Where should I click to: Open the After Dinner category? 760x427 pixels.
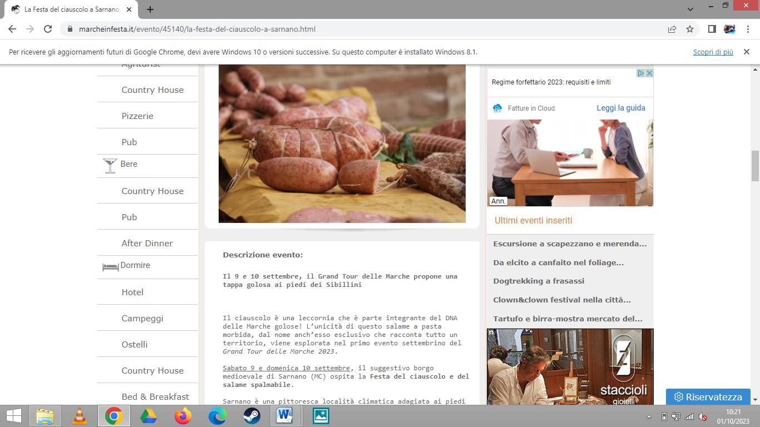pyautogui.click(x=147, y=244)
